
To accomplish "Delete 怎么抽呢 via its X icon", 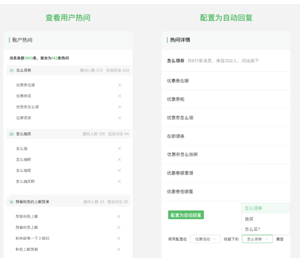I will tap(120, 170).
